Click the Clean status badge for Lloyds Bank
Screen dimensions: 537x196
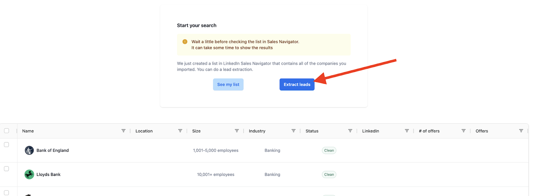329,175
